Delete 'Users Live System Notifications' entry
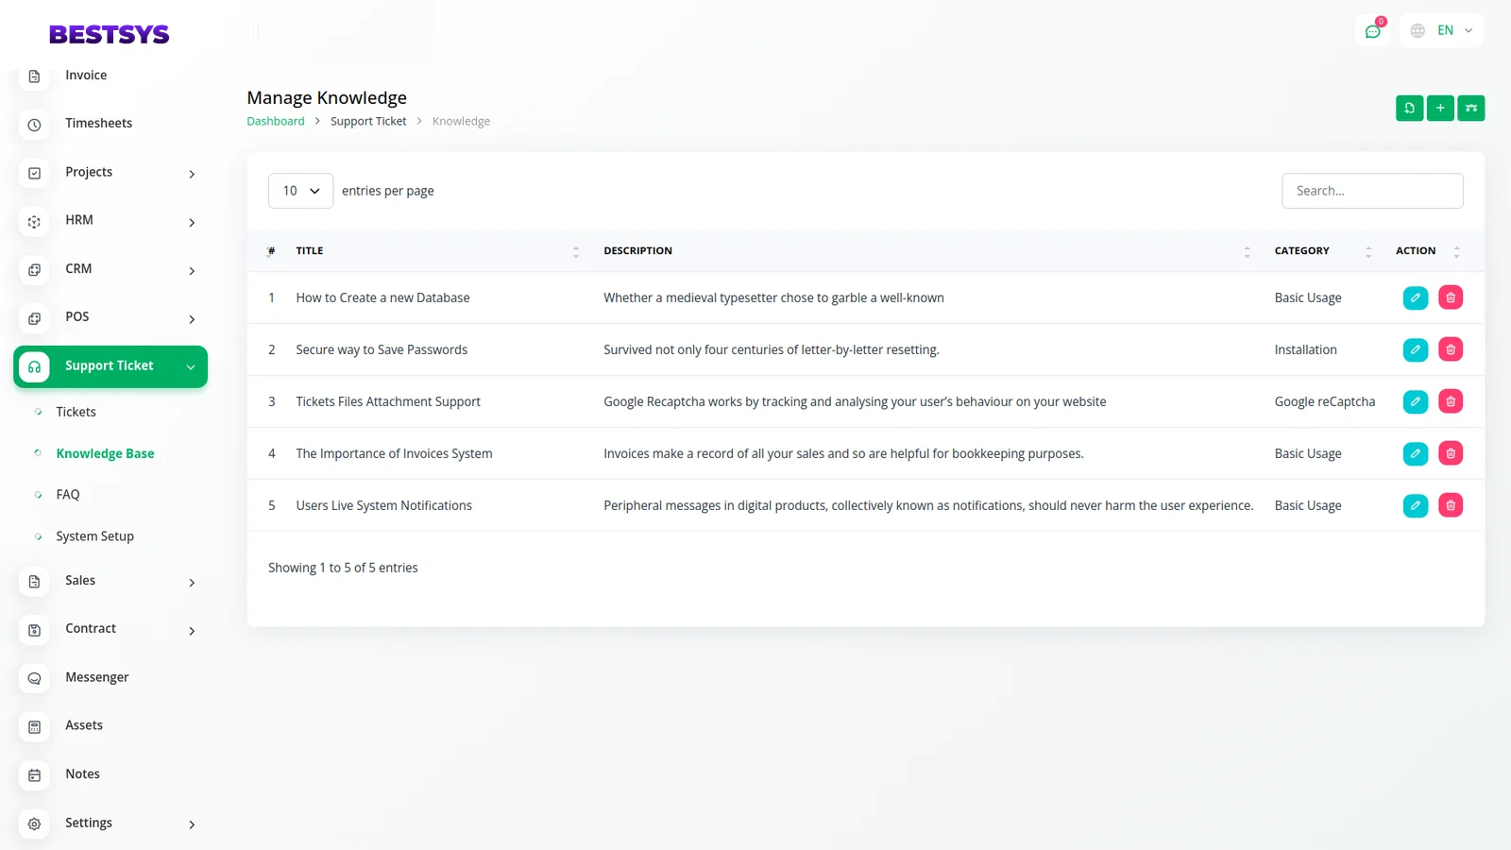The height and width of the screenshot is (850, 1511). (x=1450, y=505)
